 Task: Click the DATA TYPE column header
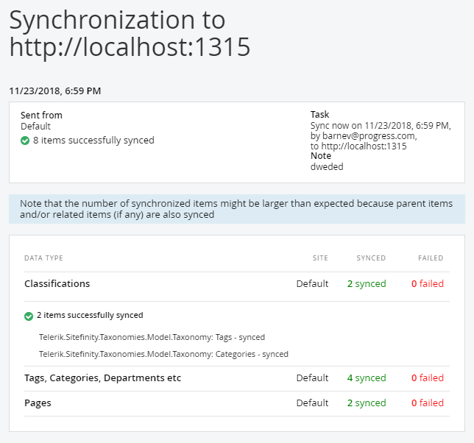click(43, 258)
